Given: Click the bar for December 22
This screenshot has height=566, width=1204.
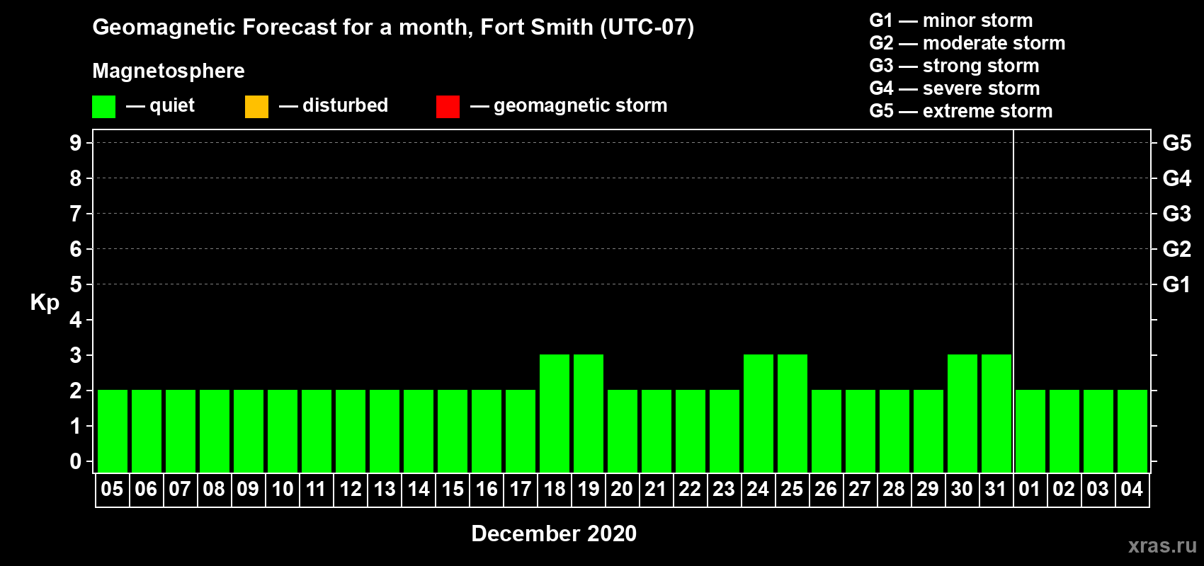Looking at the screenshot, I should pyautogui.click(x=691, y=431).
